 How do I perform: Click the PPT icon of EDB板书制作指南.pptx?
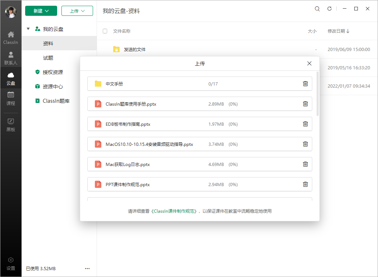tap(98, 124)
